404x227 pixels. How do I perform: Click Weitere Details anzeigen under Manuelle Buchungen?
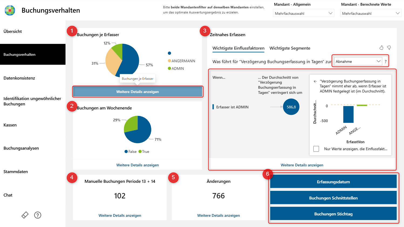pos(120,215)
